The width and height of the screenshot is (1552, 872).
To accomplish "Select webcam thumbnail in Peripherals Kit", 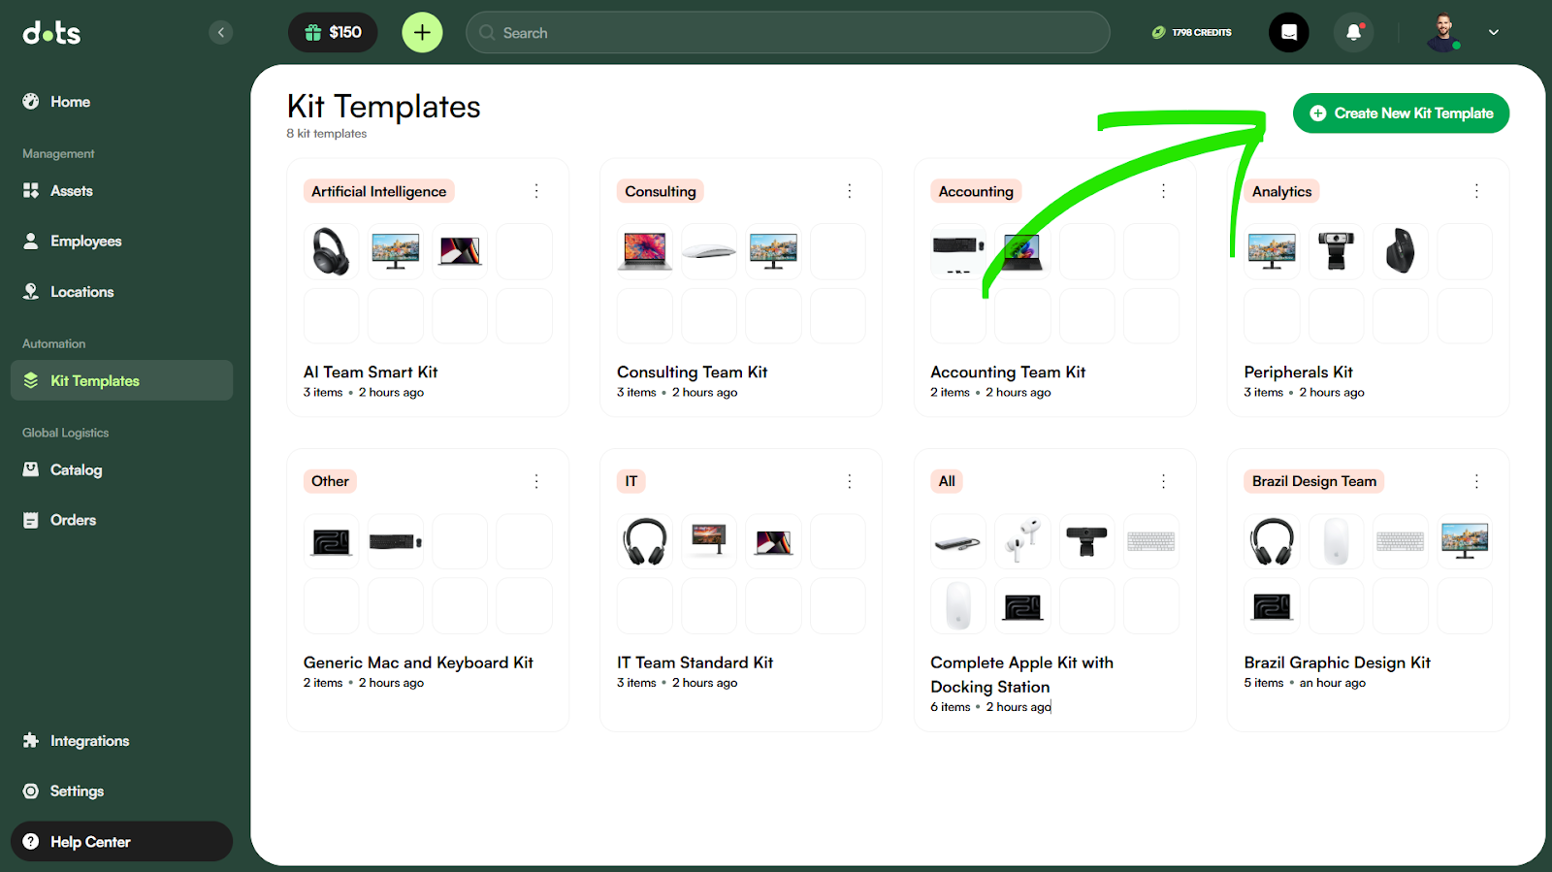I will (1336, 251).
